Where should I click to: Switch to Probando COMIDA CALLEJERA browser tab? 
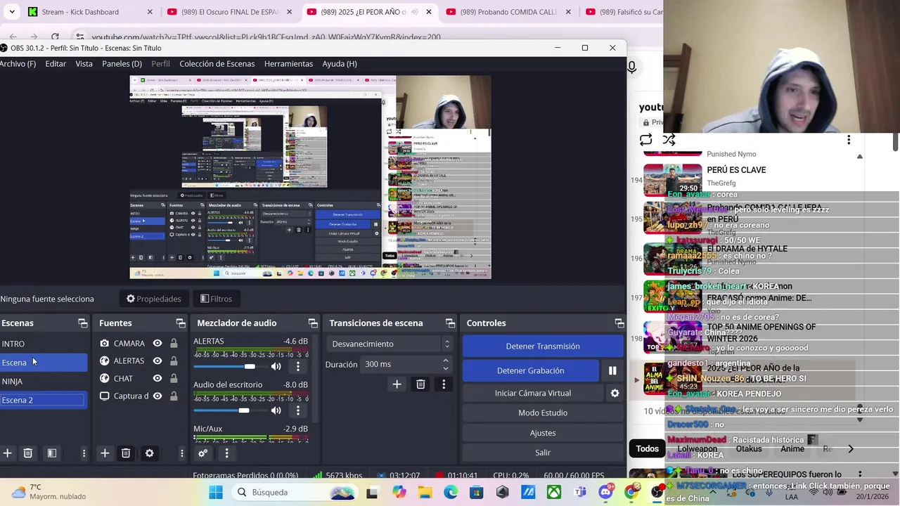(x=509, y=12)
